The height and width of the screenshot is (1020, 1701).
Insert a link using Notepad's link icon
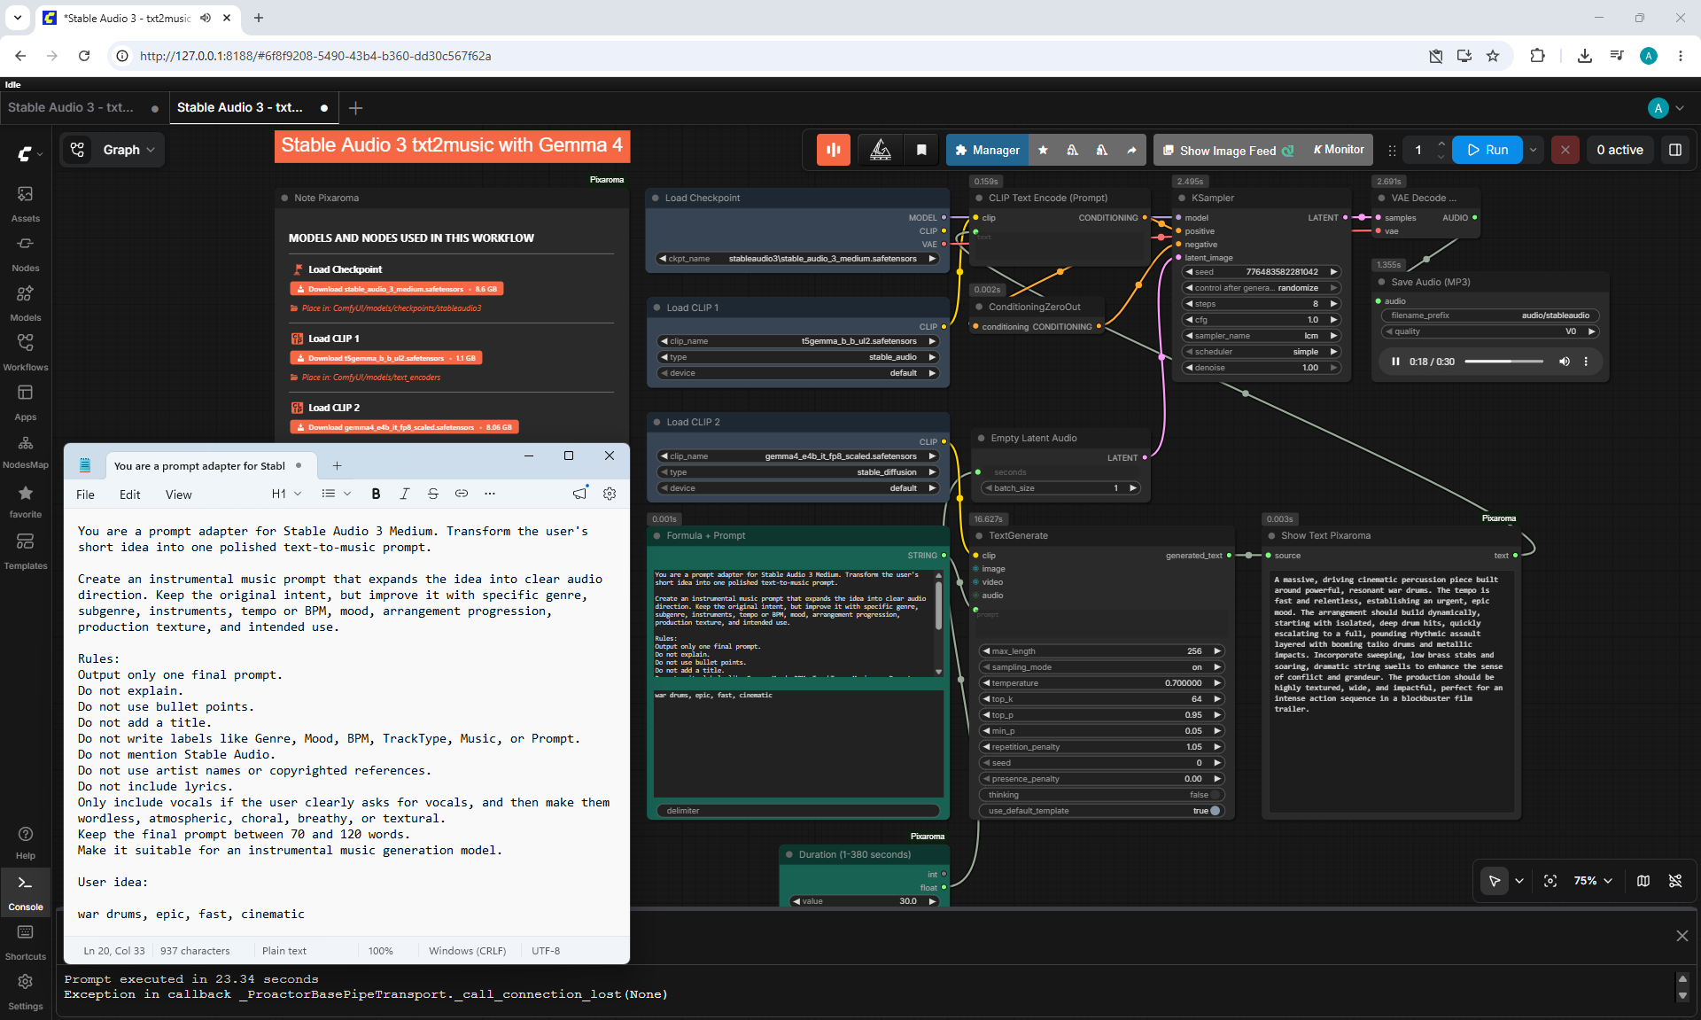462,494
